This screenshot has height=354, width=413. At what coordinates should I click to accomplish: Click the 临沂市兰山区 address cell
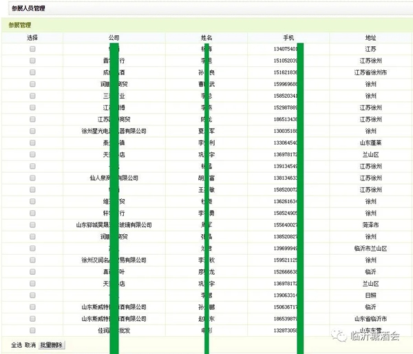370,249
